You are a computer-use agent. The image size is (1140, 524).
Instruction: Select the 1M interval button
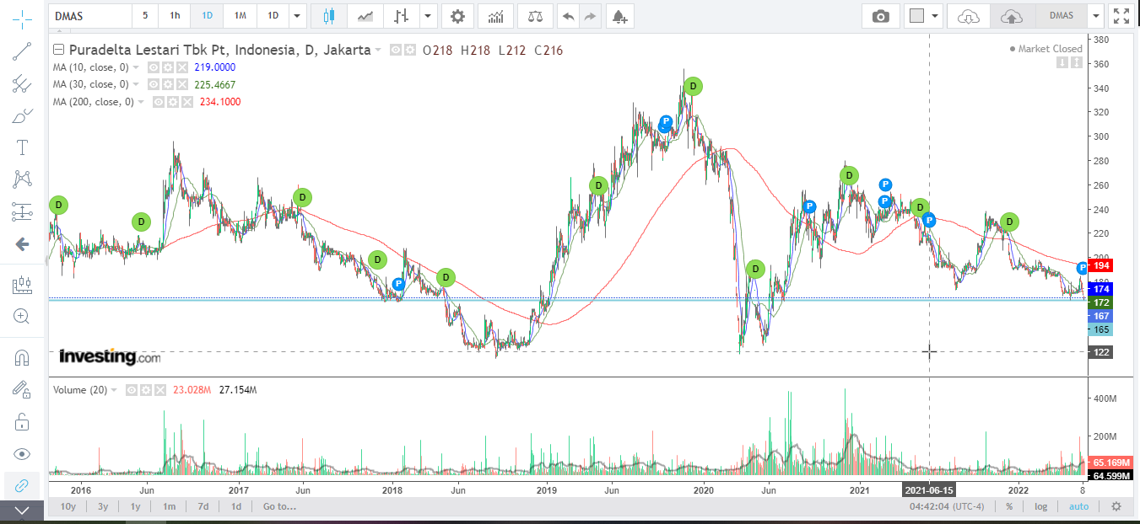click(x=240, y=15)
